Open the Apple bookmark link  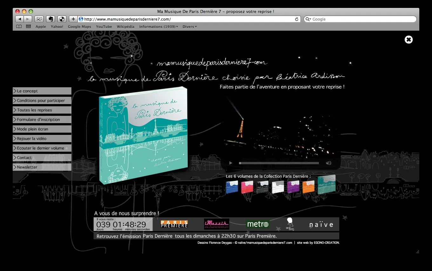pyautogui.click(x=41, y=27)
